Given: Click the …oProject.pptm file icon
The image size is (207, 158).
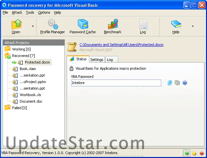Looking at the screenshot, I should click(15, 82).
